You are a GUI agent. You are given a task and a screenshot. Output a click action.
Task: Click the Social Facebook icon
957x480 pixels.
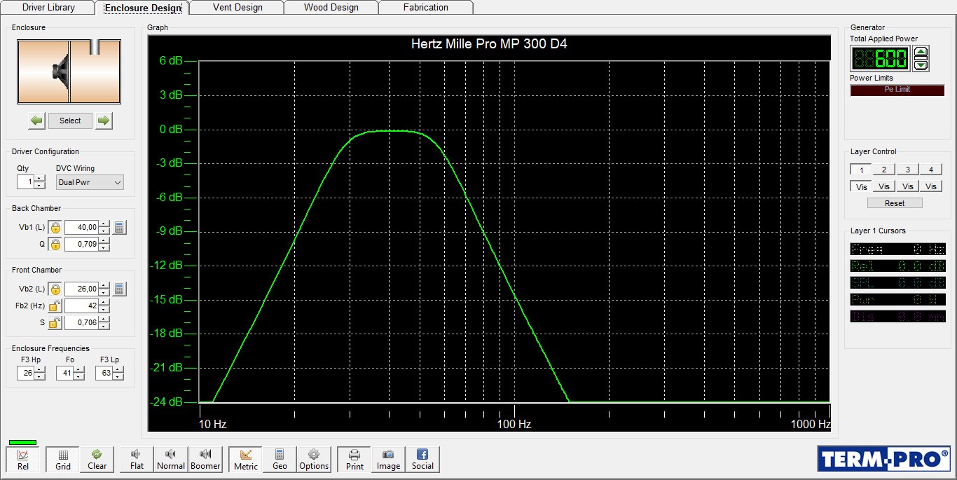point(422,460)
